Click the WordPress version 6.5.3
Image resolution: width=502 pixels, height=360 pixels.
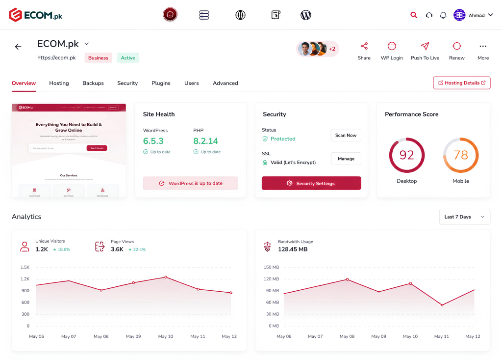(x=153, y=141)
